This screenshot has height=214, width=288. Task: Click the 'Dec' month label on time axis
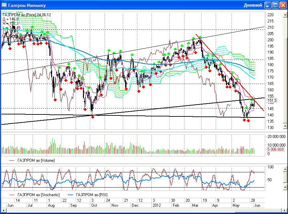(135, 205)
